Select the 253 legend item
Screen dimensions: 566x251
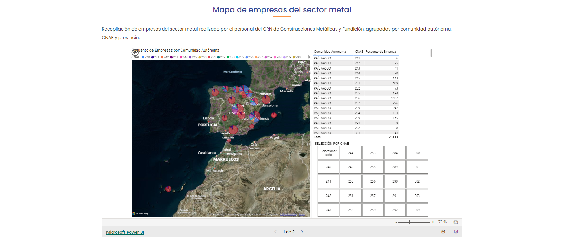230,57
